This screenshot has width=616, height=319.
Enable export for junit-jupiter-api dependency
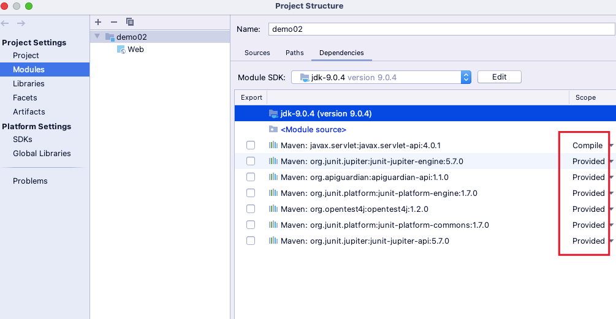251,241
